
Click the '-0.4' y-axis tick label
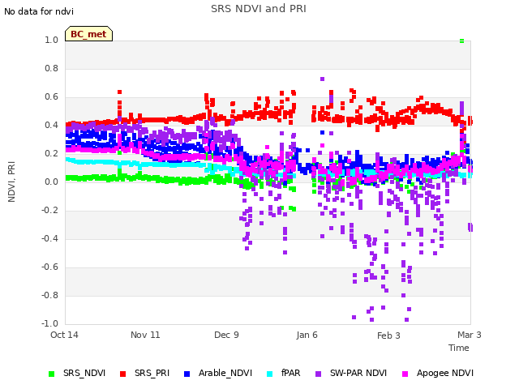(x=49, y=238)
